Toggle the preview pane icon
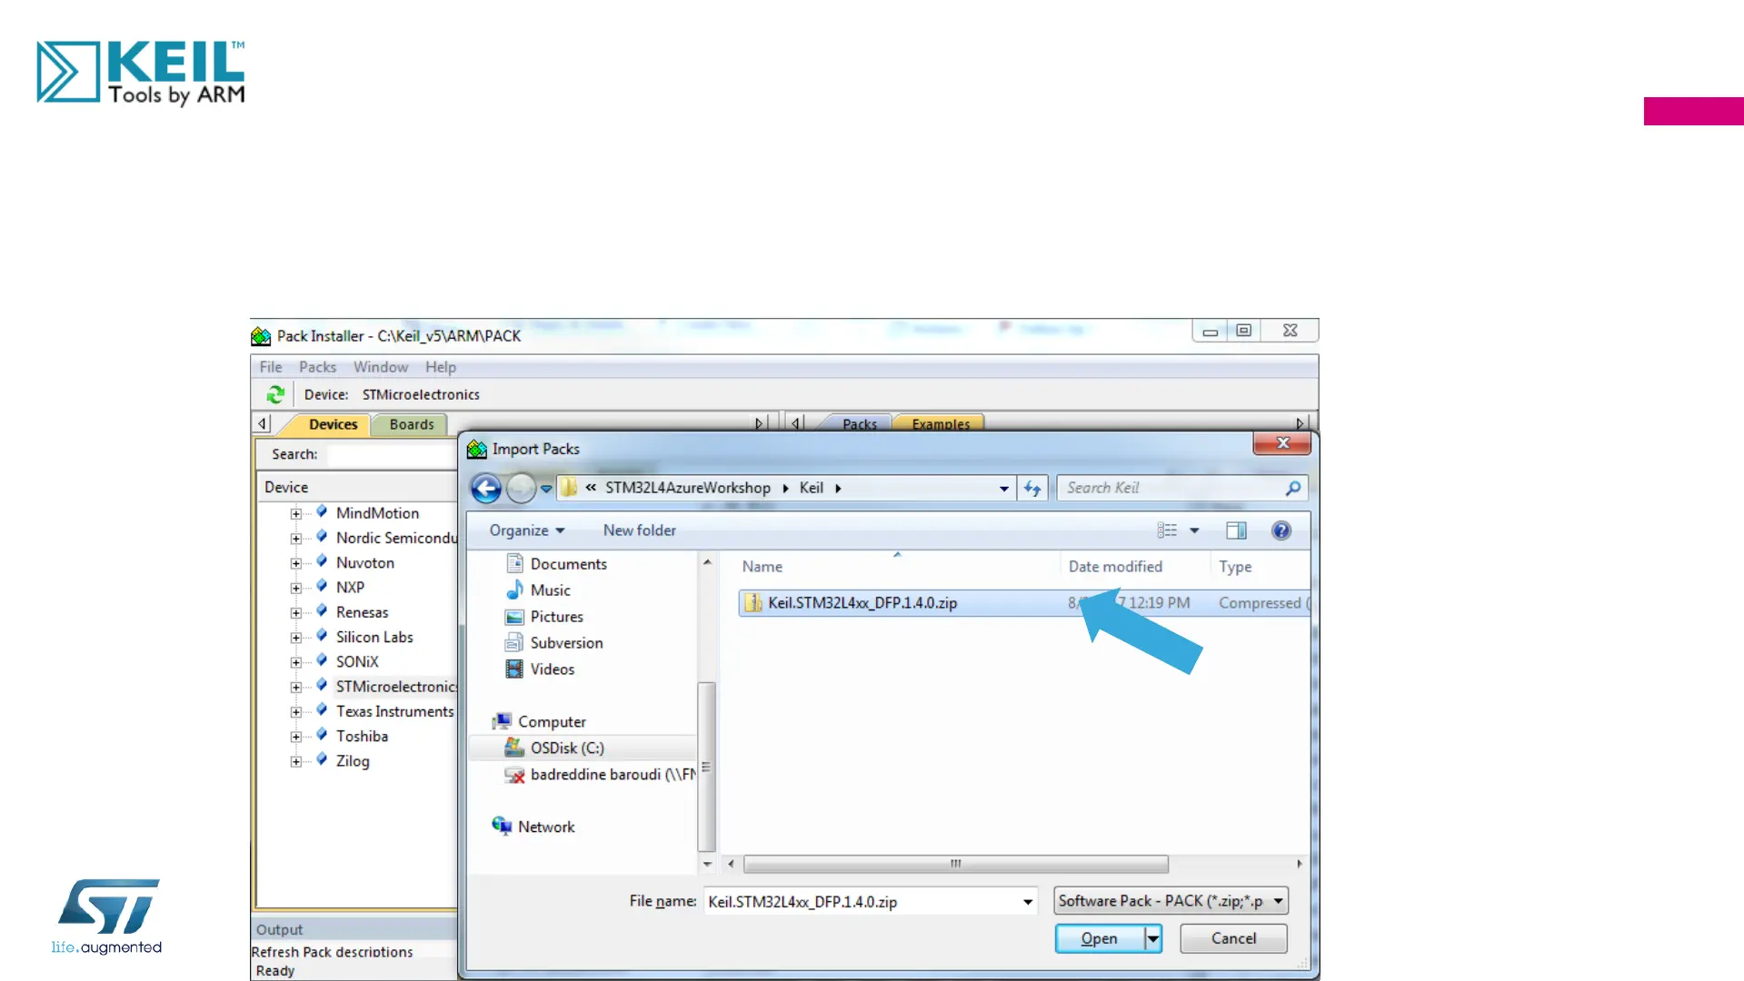 1236,530
